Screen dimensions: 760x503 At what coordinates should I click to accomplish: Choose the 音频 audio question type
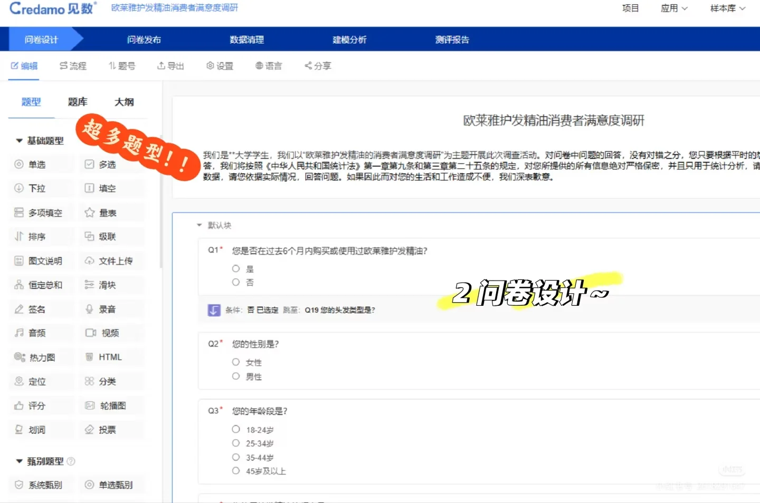tap(41, 333)
